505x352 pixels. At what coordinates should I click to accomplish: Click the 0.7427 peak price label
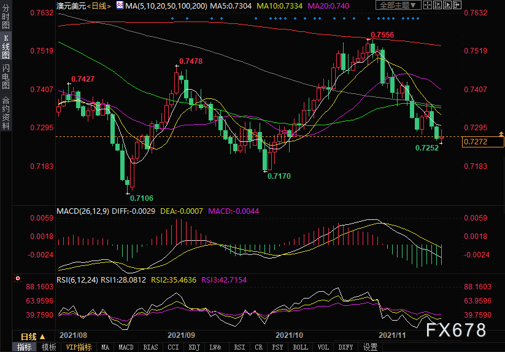[x=83, y=79]
